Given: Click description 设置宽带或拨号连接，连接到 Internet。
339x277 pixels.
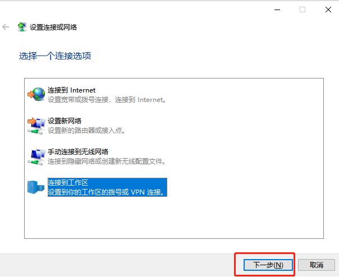Looking at the screenshot, I should tap(107, 100).
